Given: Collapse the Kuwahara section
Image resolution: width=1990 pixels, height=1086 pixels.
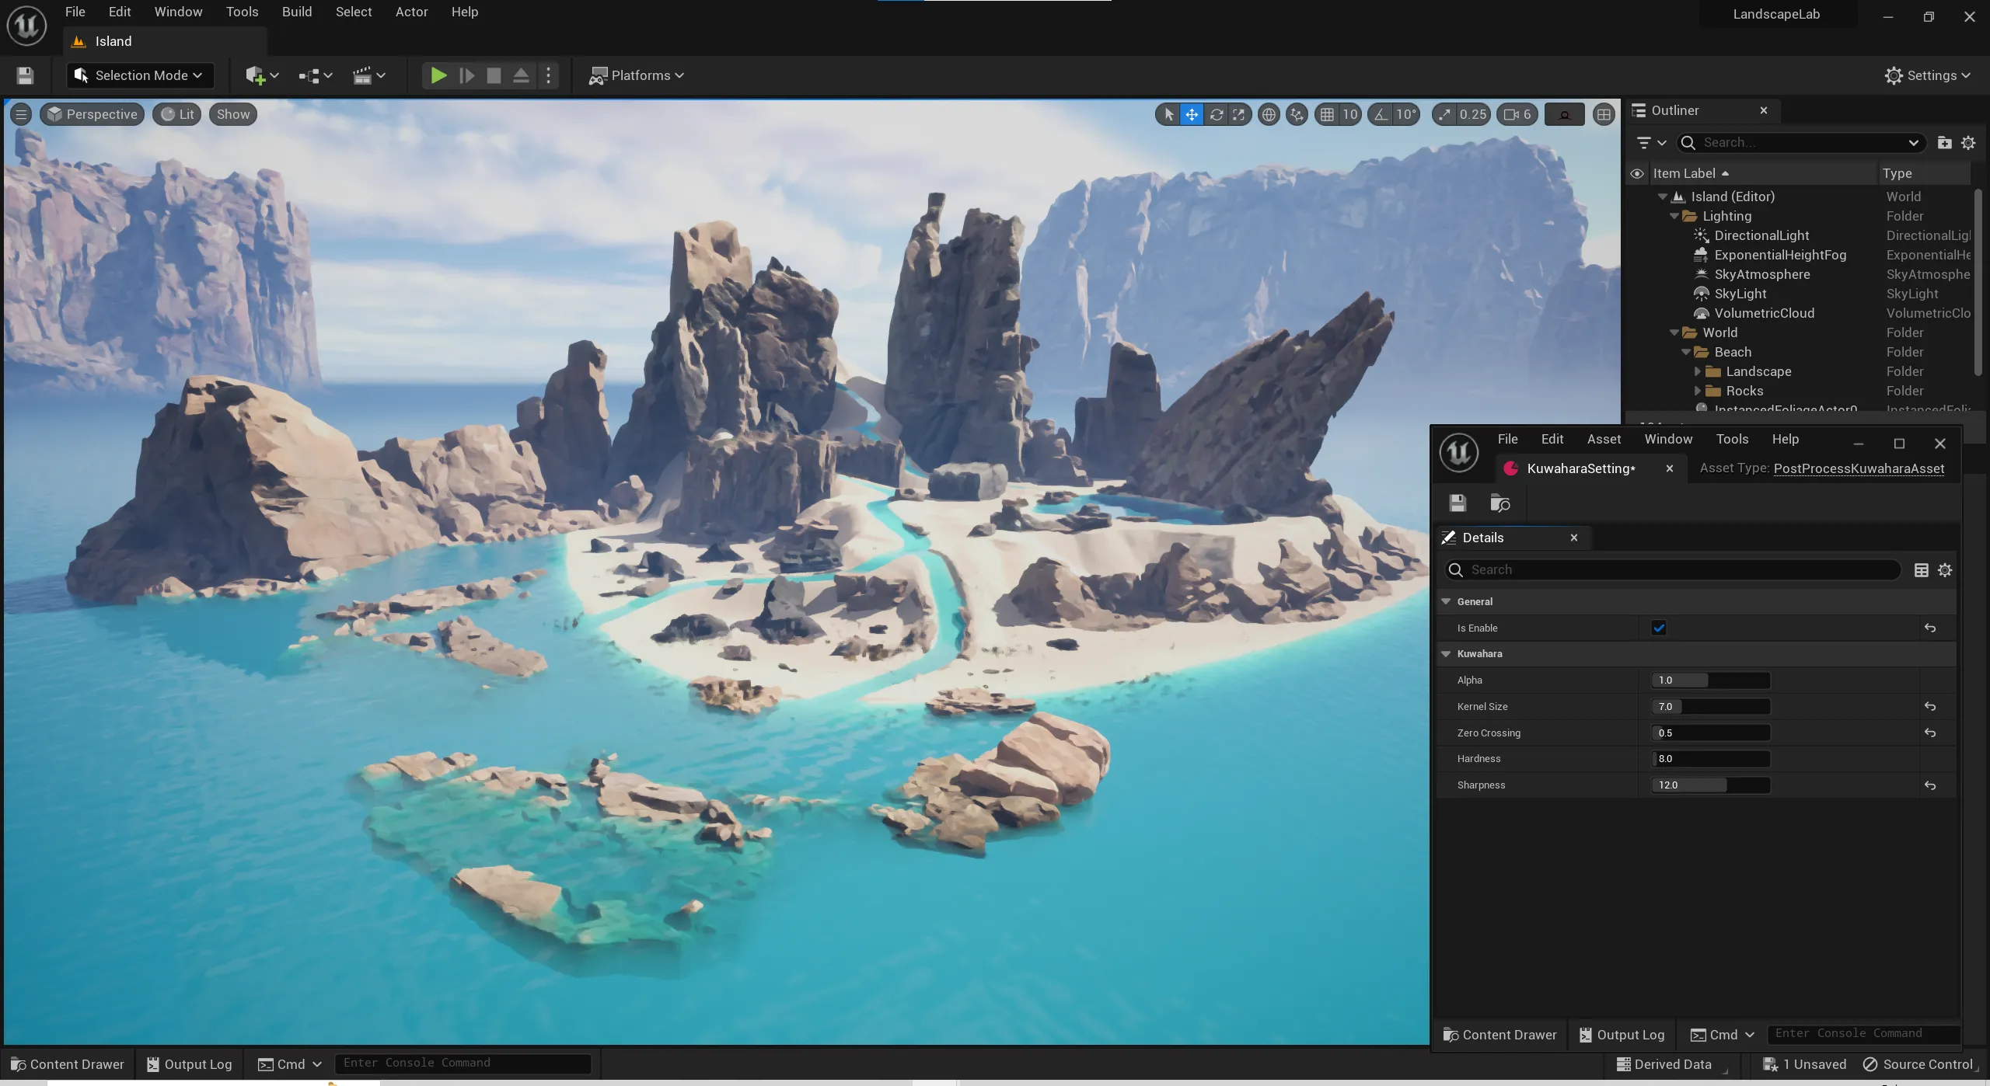Looking at the screenshot, I should pos(1446,654).
